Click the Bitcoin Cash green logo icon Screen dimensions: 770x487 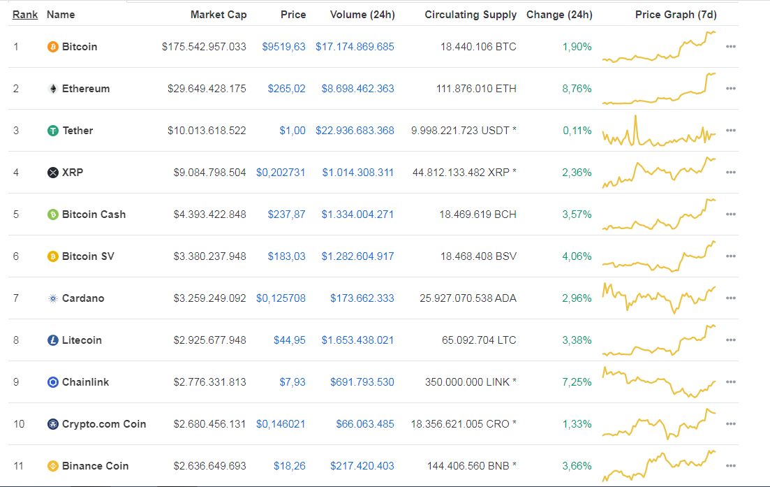tap(52, 215)
